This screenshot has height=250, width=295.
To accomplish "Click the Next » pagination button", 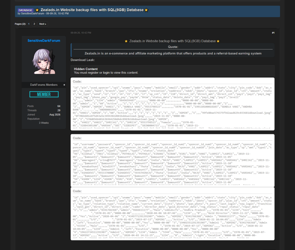I will pos(43,24).
